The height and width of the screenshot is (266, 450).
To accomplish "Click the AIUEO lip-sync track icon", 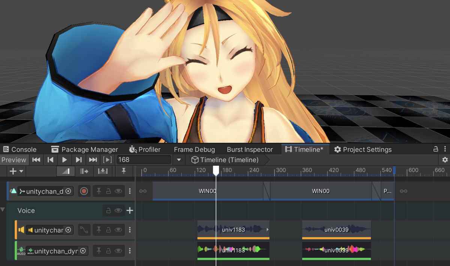I will (21, 251).
